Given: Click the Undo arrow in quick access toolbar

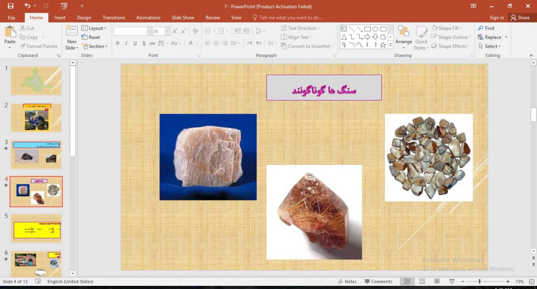Looking at the screenshot, I should 27,6.
